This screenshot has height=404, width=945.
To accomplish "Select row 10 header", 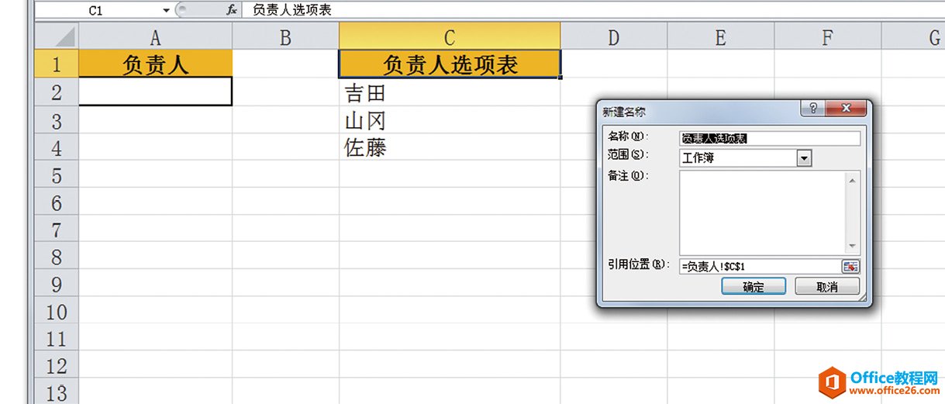I will click(57, 309).
